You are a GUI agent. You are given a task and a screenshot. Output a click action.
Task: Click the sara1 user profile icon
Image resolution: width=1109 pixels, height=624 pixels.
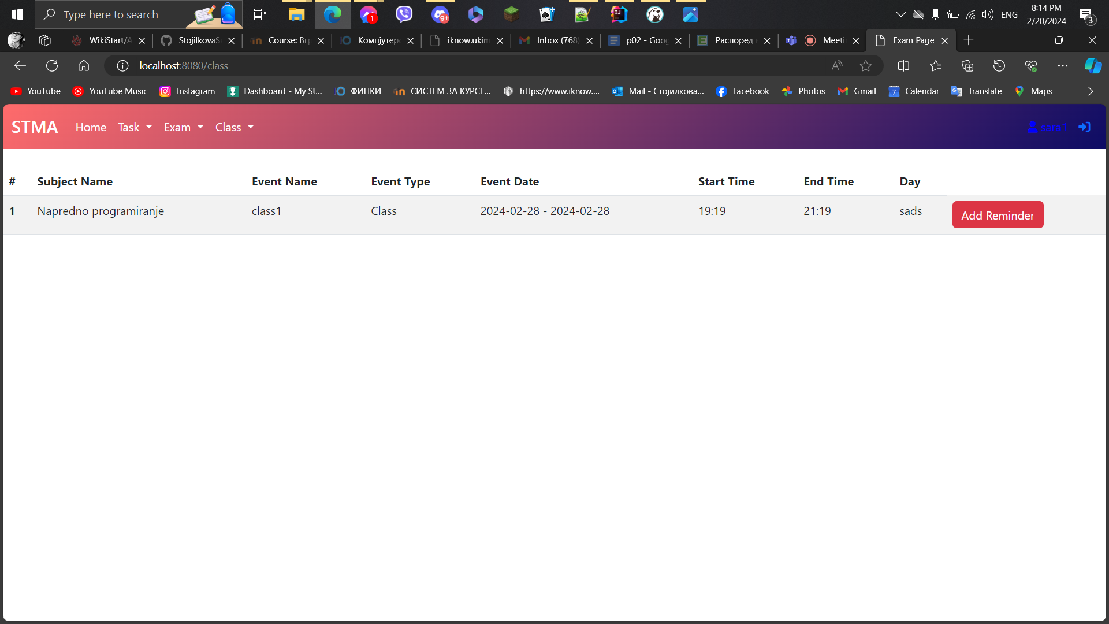pyautogui.click(x=1033, y=127)
